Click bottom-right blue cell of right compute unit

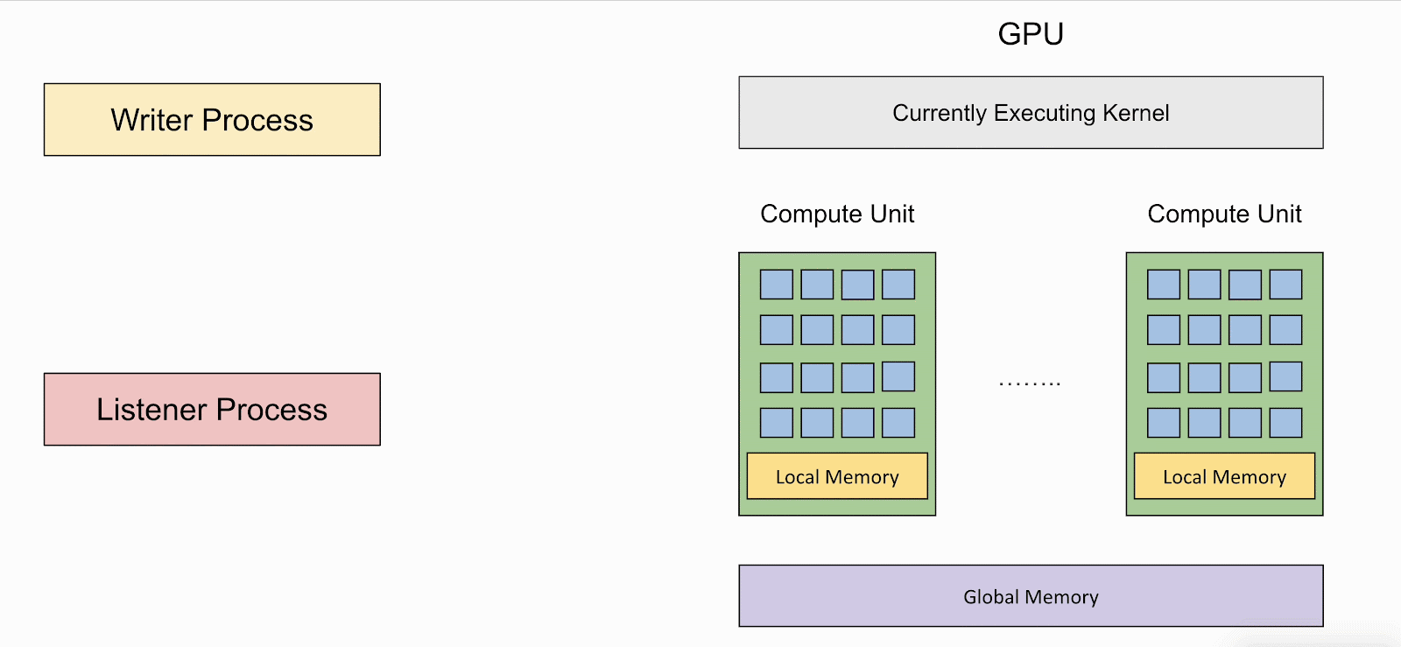coord(1285,423)
